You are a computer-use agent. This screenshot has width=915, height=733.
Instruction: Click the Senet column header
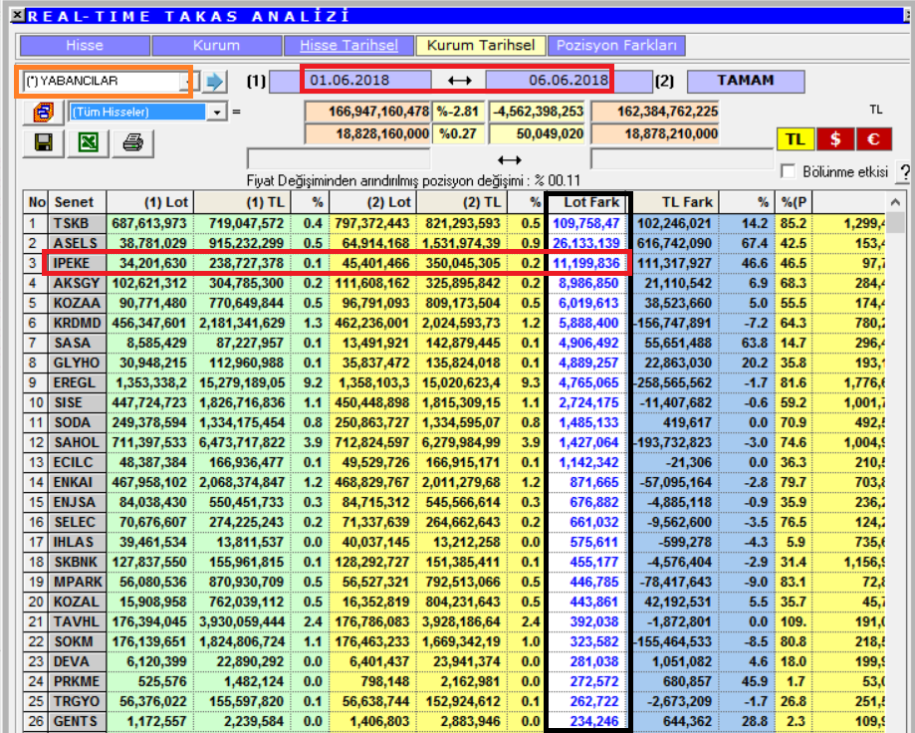click(77, 202)
